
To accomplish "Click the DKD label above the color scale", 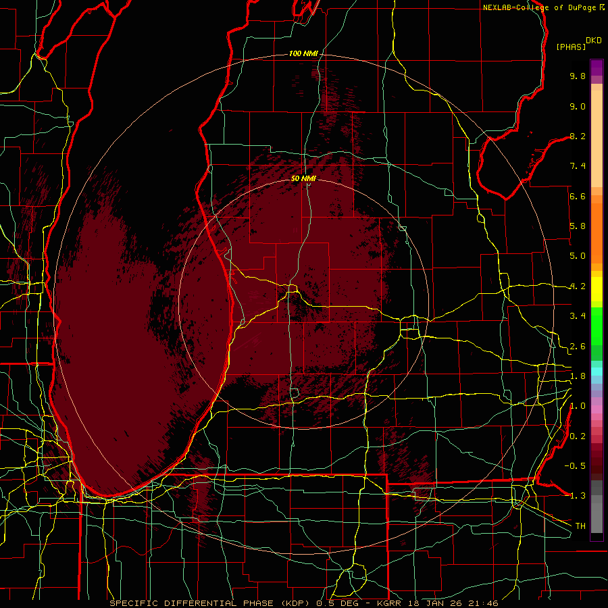I will (x=594, y=41).
